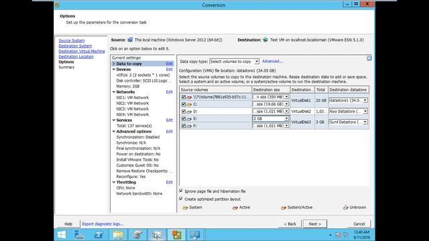This screenshot has width=429, height=241.
Task: Uncheck the E: volume checkbox
Action: pyautogui.click(x=184, y=118)
